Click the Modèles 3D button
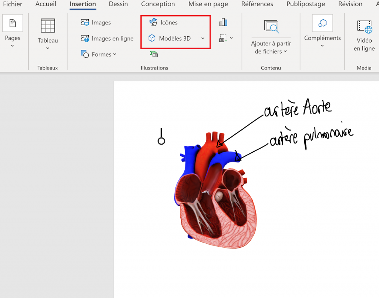Image resolution: width=379 pixels, height=298 pixels. tap(170, 38)
